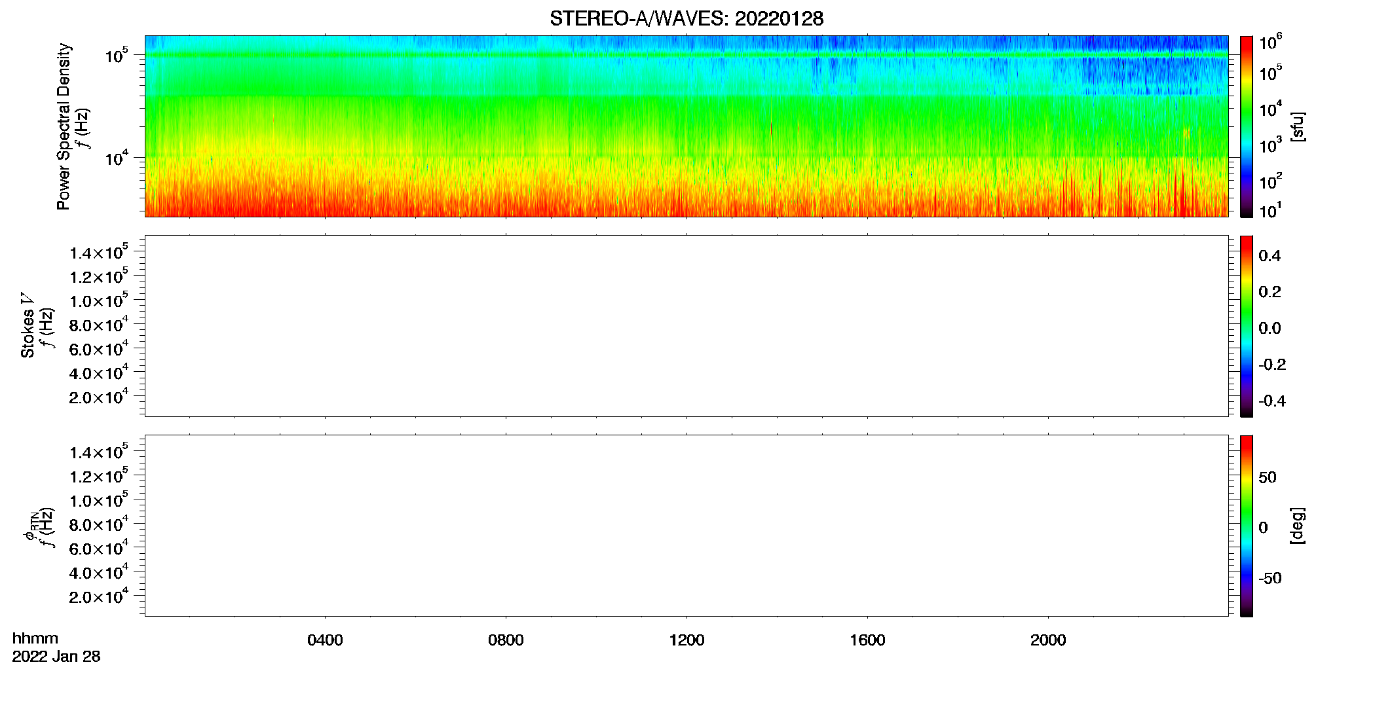
Task: Click the [sfu] unit label
Action: (1298, 126)
